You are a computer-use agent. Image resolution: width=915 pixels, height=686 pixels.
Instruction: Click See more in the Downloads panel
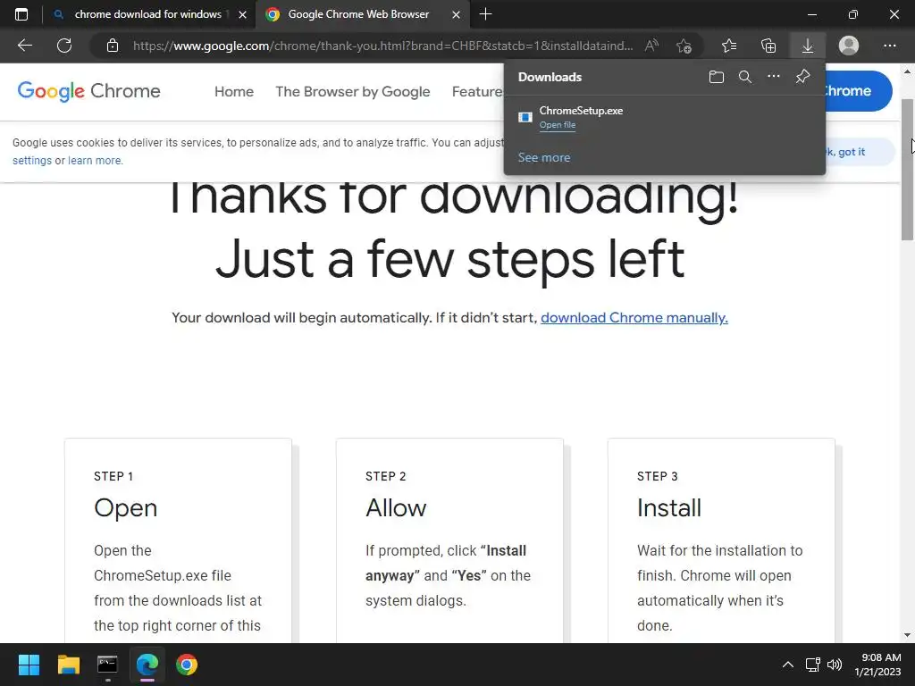(544, 157)
